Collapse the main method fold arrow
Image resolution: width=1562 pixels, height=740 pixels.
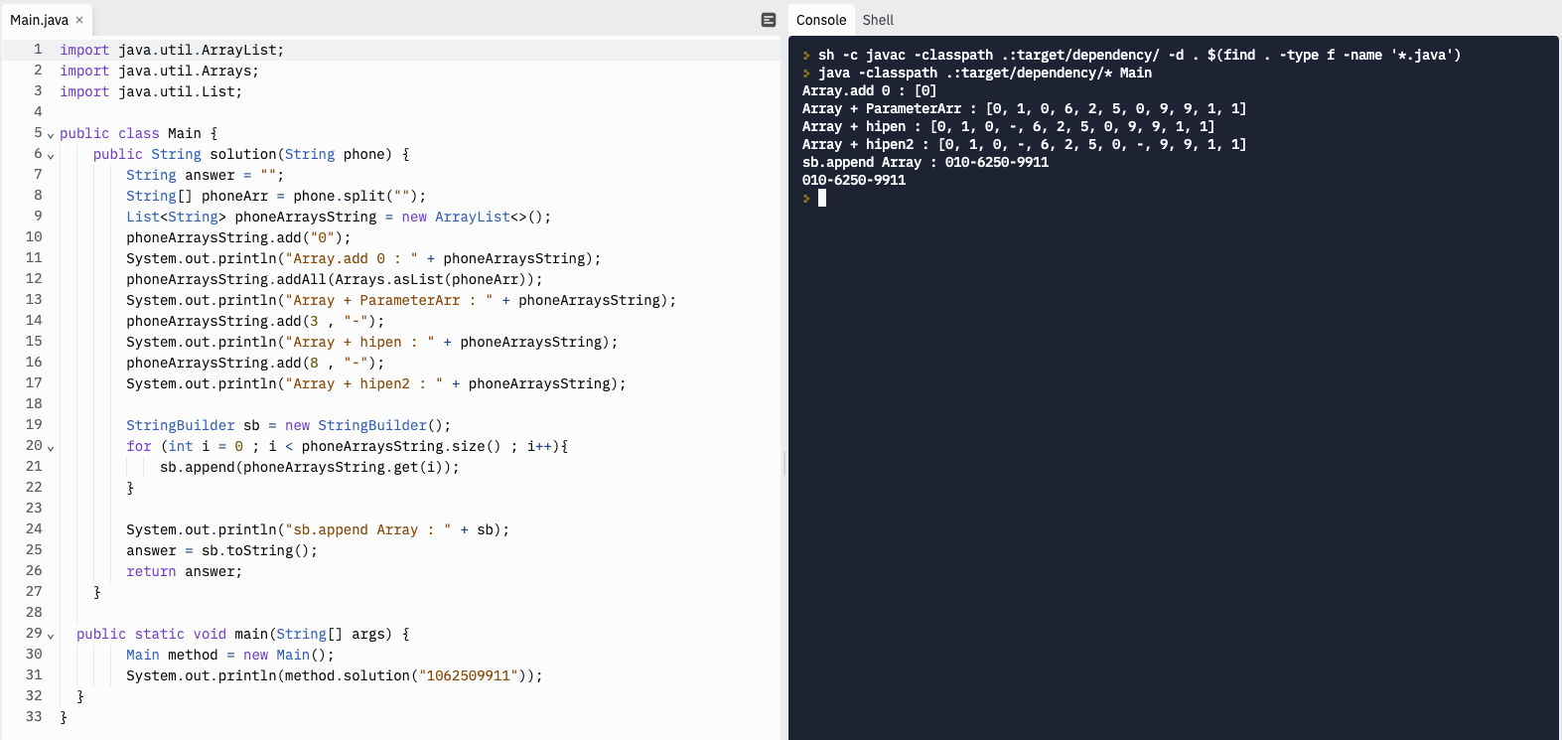pos(51,636)
